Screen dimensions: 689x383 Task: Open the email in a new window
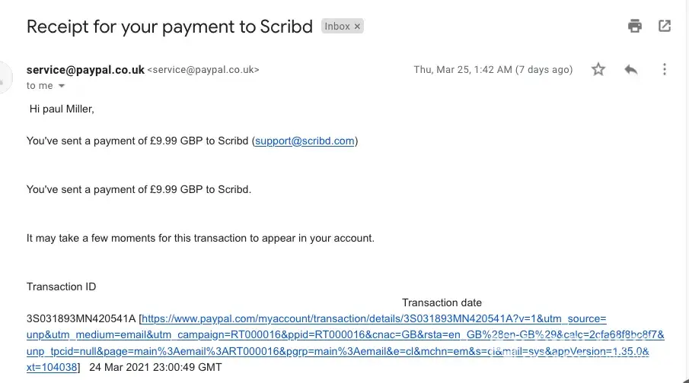[665, 26]
